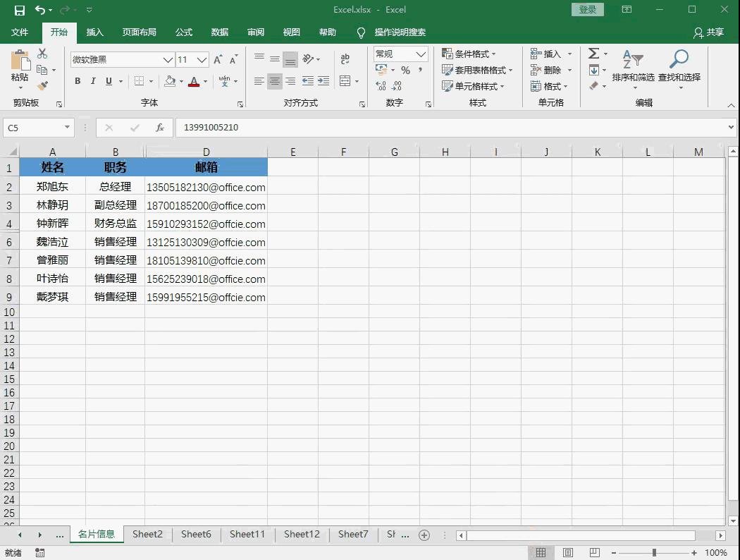Apply percent style in the Number group
Screen dimensions: 740x560
point(407,71)
